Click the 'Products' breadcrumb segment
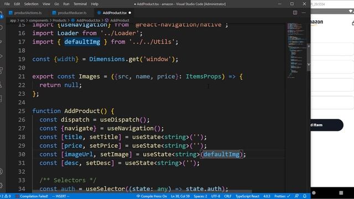 coord(59,20)
